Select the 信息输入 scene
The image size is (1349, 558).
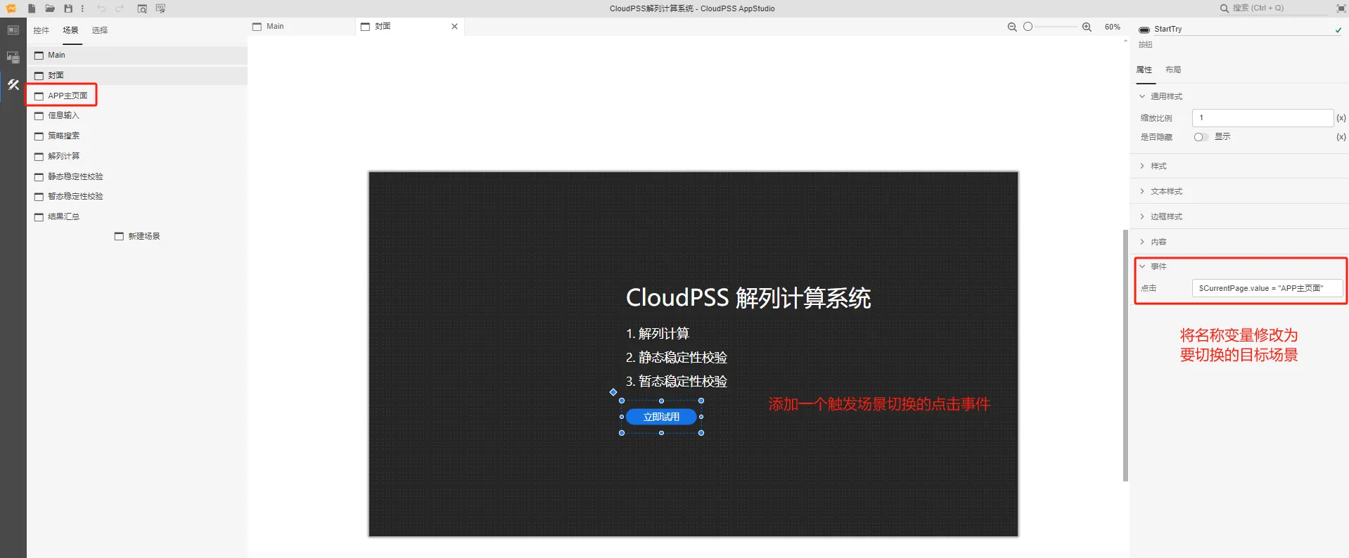coord(137,115)
